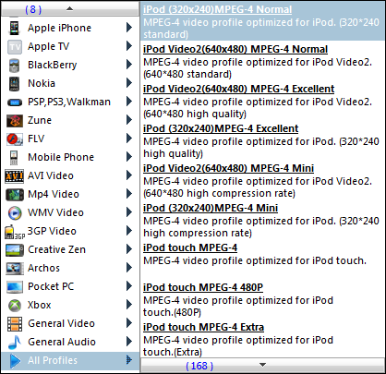This screenshot has width=386, height=374.
Task: Click the Nokia phone icon
Action: [x=14, y=84]
